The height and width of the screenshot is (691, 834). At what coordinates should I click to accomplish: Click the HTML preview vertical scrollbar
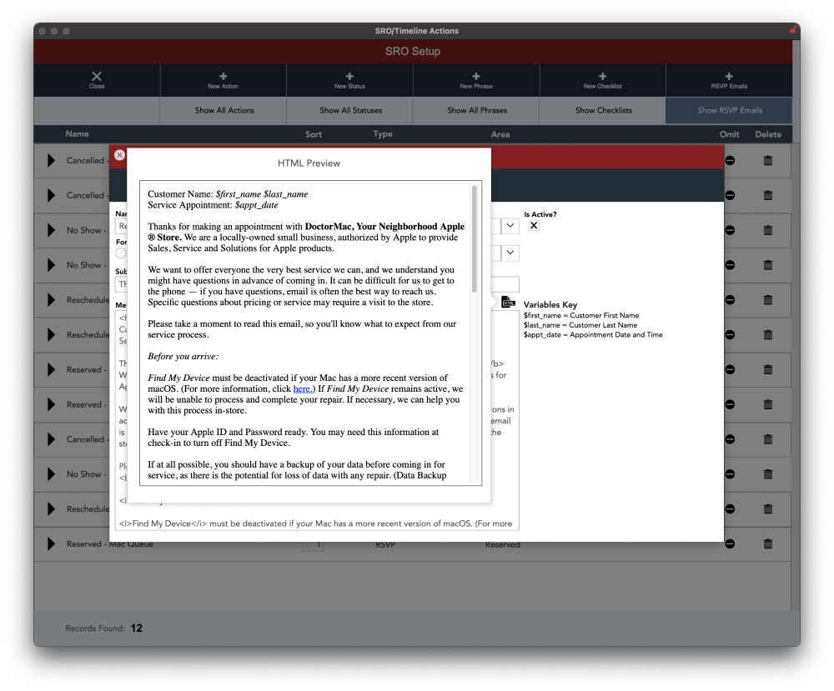(474, 239)
